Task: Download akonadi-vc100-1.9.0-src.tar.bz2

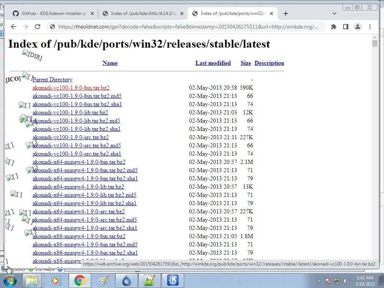Action: pos(70,137)
